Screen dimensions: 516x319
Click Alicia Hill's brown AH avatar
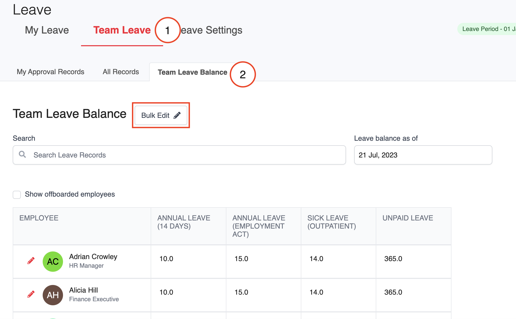(53, 295)
